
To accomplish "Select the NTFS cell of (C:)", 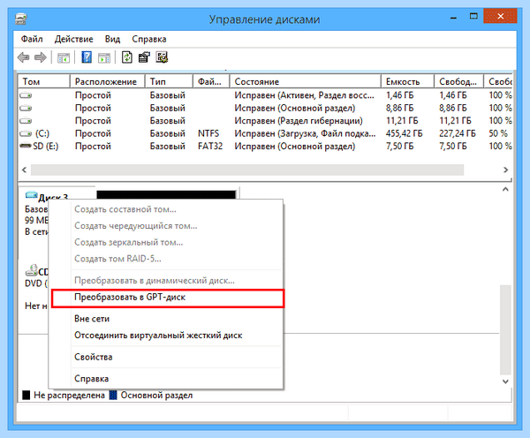I will click(x=208, y=133).
